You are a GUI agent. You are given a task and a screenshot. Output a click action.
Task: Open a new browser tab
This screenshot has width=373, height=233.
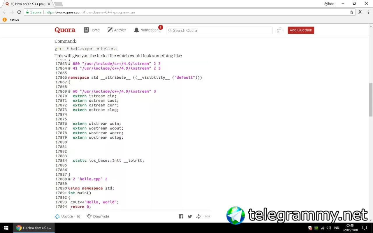(x=58, y=4)
